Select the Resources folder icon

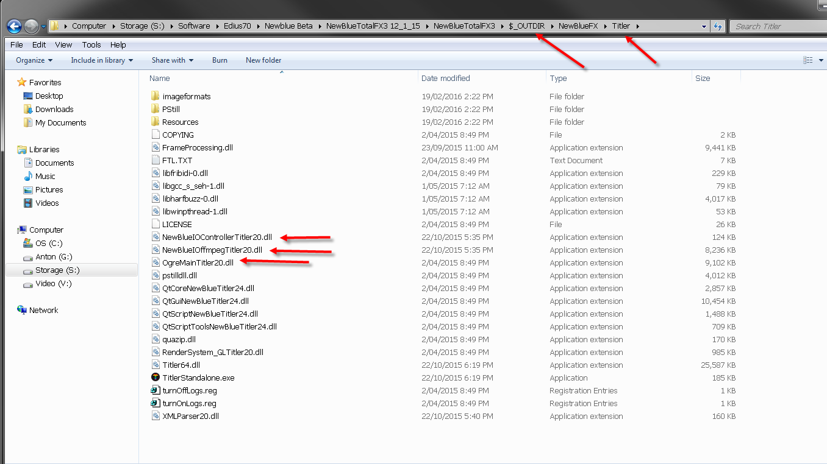click(156, 122)
